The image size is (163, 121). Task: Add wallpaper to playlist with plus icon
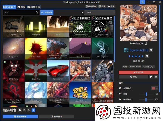pos(33,110)
